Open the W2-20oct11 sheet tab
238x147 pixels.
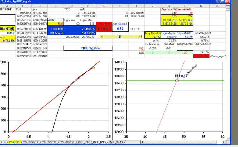67,142
